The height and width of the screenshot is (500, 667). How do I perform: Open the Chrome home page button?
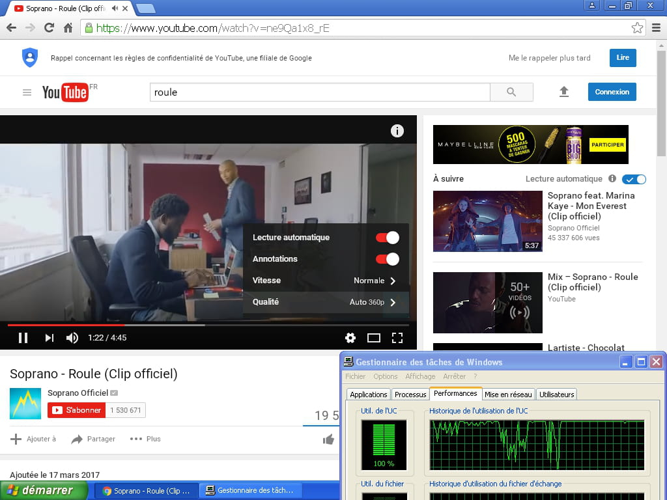[68, 28]
